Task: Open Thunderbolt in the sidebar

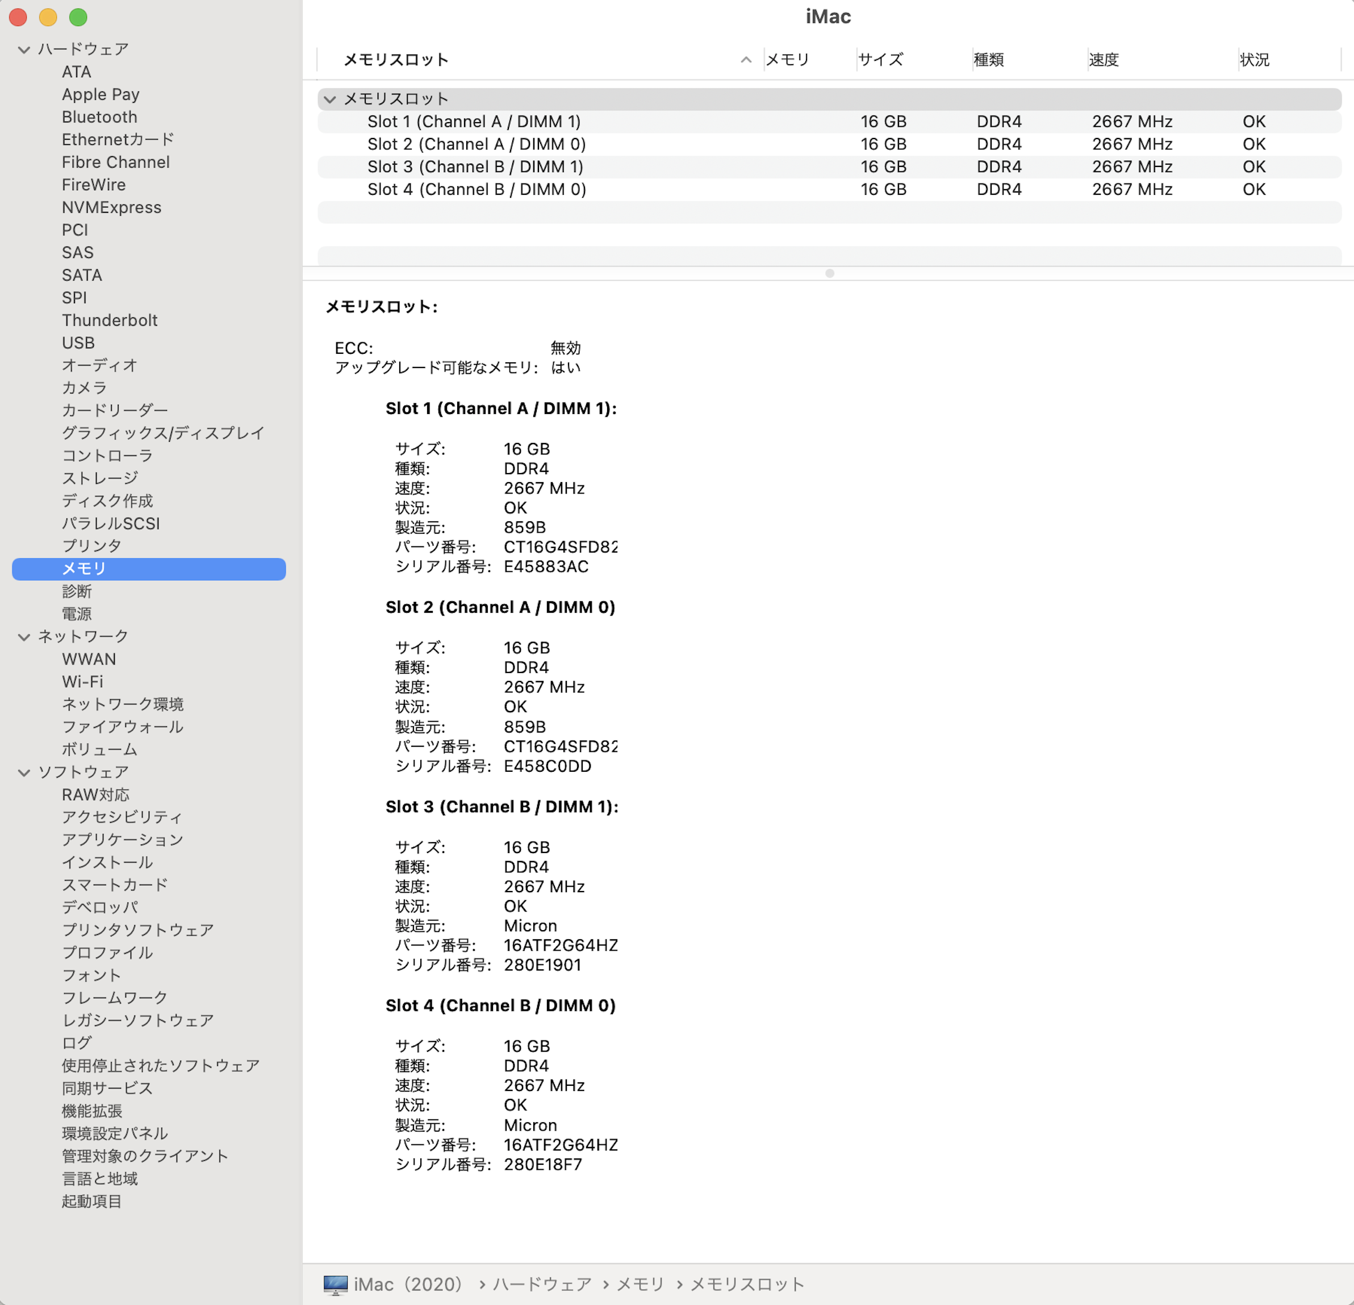Action: pos(110,320)
